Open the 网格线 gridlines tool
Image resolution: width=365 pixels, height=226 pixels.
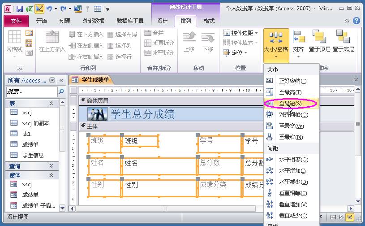(x=15, y=44)
